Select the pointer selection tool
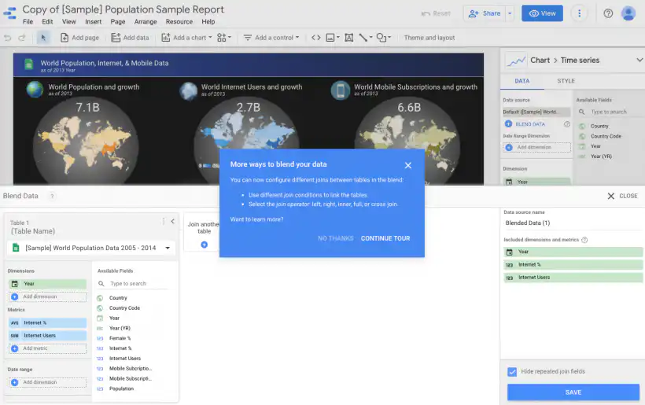Image resolution: width=645 pixels, height=405 pixels. 43,38
